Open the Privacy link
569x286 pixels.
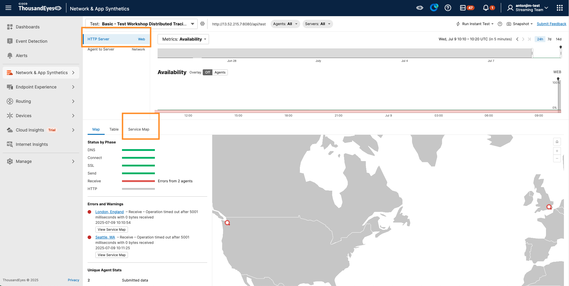pos(74,280)
